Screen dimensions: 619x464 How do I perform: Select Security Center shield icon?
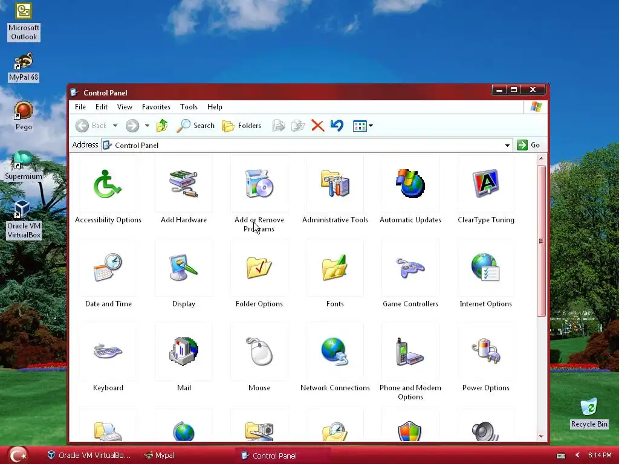(410, 431)
